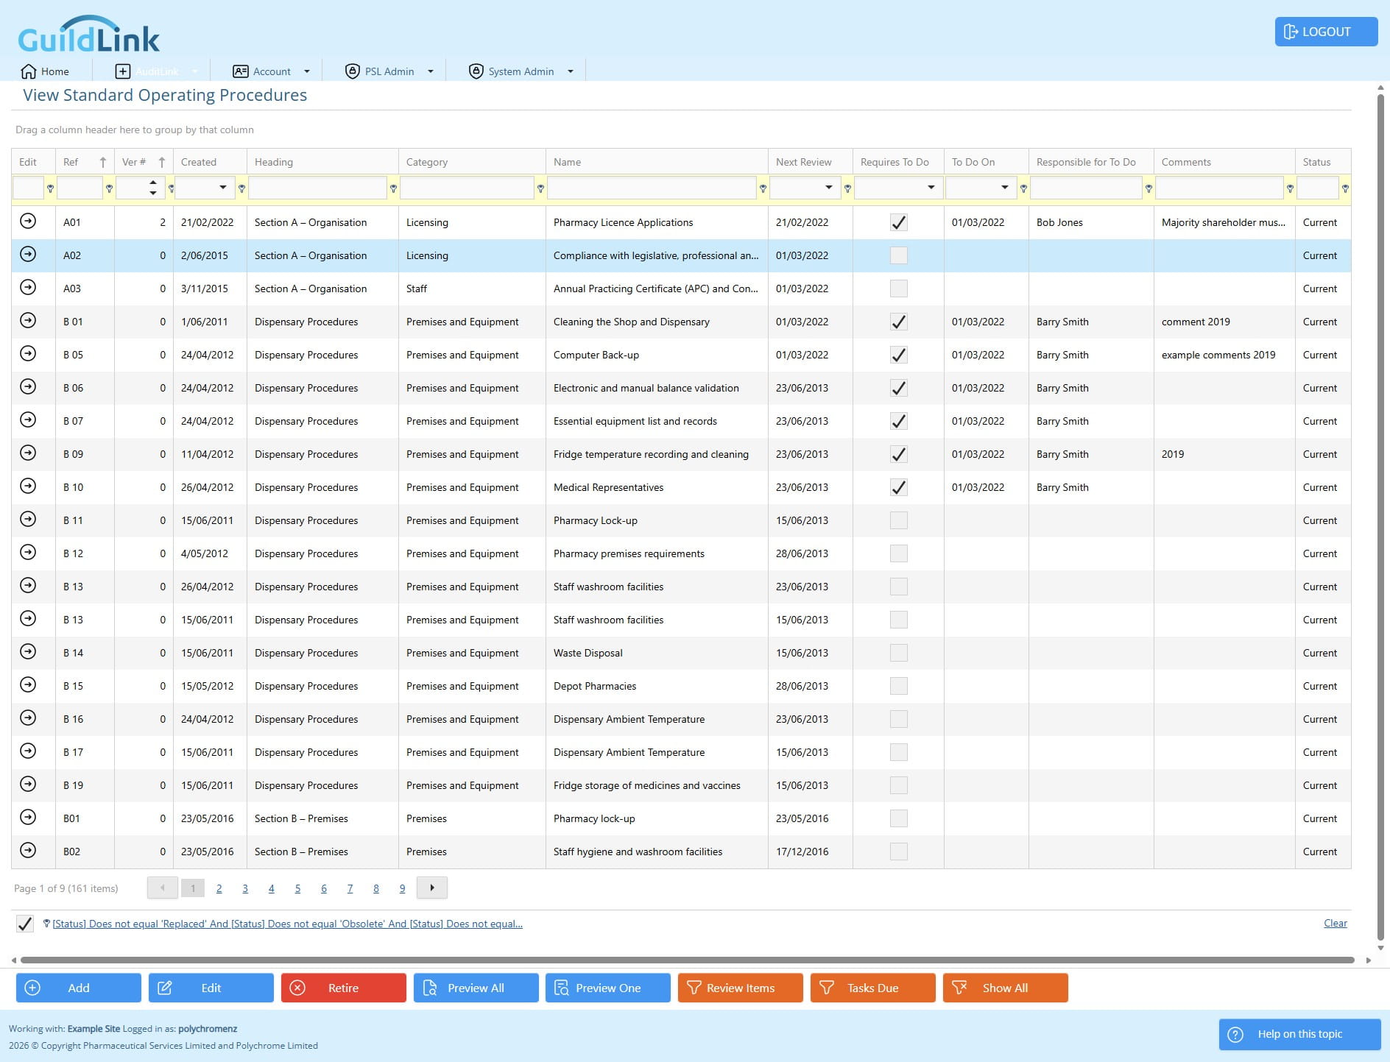
Task: Open the Requires To Do filter dropdown
Action: tap(931, 188)
